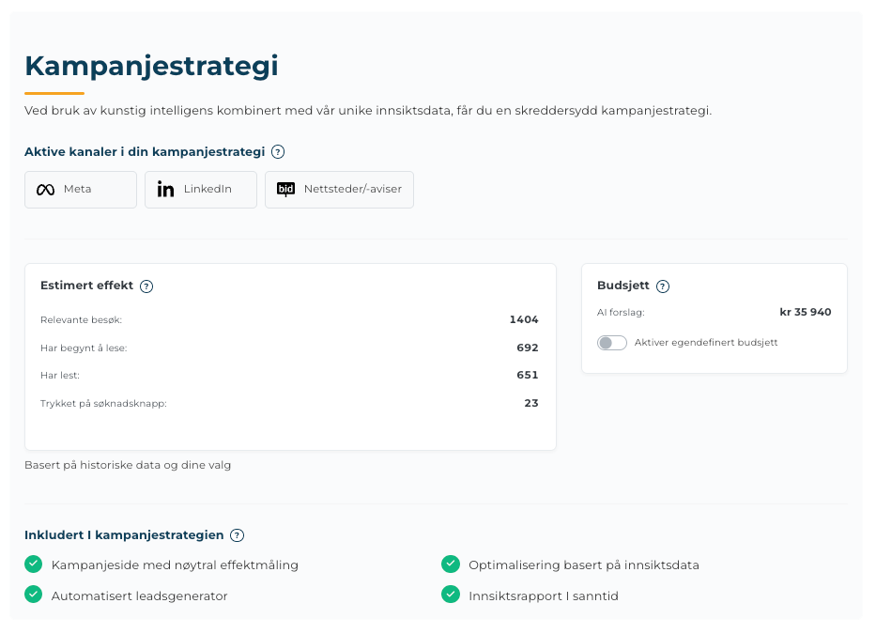Click the question mark beside Budsjett
The width and height of the screenshot is (876, 634).
pos(663,286)
